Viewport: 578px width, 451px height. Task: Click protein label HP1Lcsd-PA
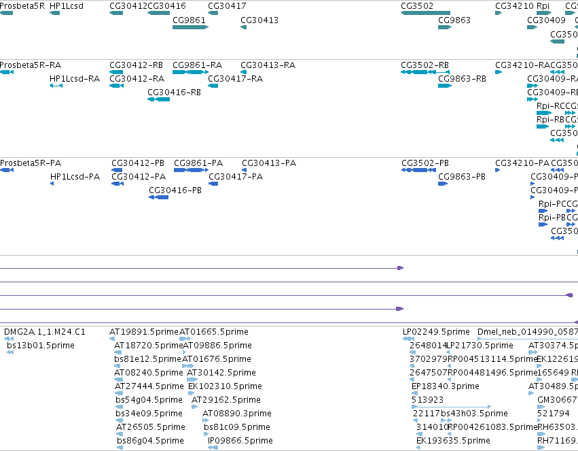(x=75, y=177)
